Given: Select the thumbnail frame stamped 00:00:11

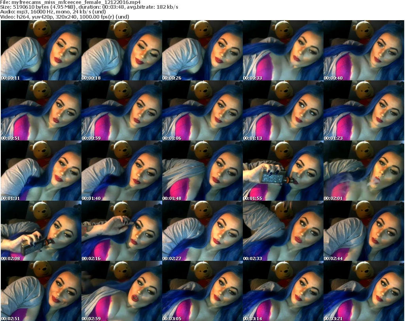Looking at the screenshot, I should point(41,50).
